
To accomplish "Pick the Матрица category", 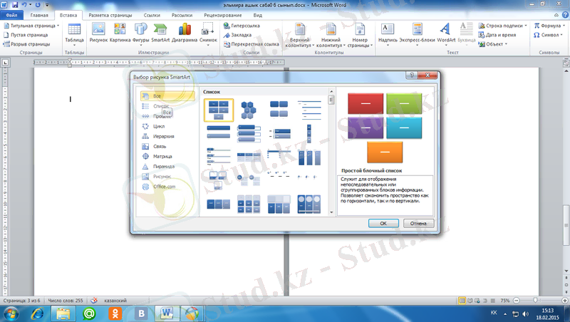I will 162,156.
